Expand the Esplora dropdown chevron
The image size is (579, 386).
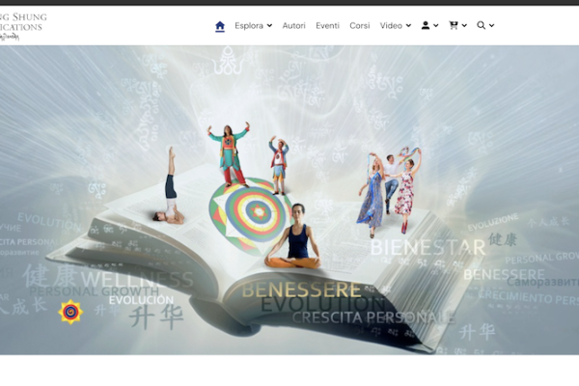click(x=269, y=25)
